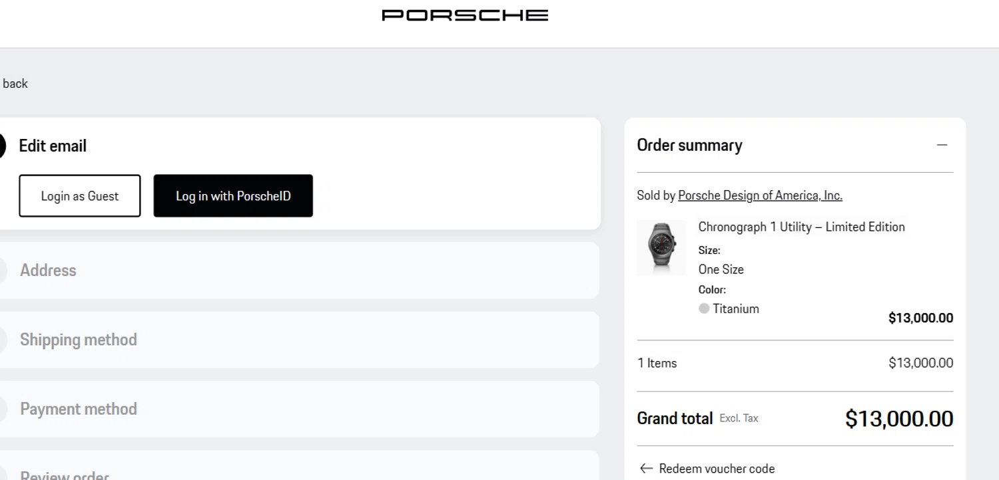Click the arrow beside Redeem voucher code
The image size is (999, 480).
pyautogui.click(x=646, y=469)
